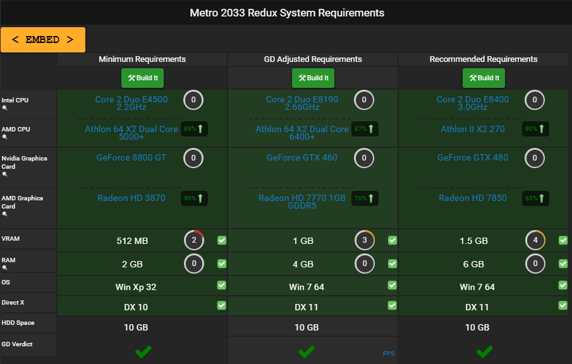Click the Minimum Requirements column header
This screenshot has width=572, height=364.
tap(142, 59)
